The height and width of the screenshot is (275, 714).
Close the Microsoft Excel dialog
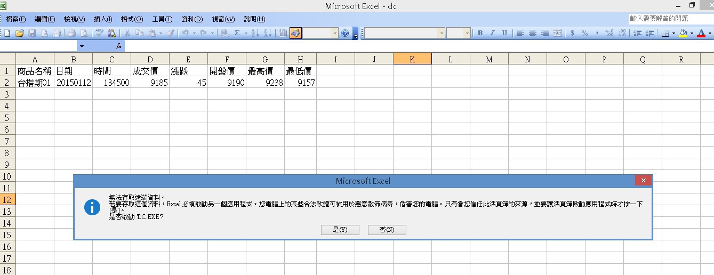[643, 181]
